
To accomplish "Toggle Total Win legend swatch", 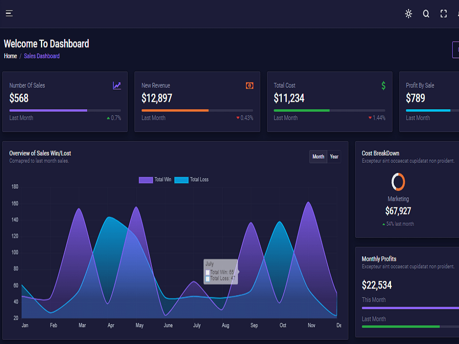I will click(x=146, y=180).
